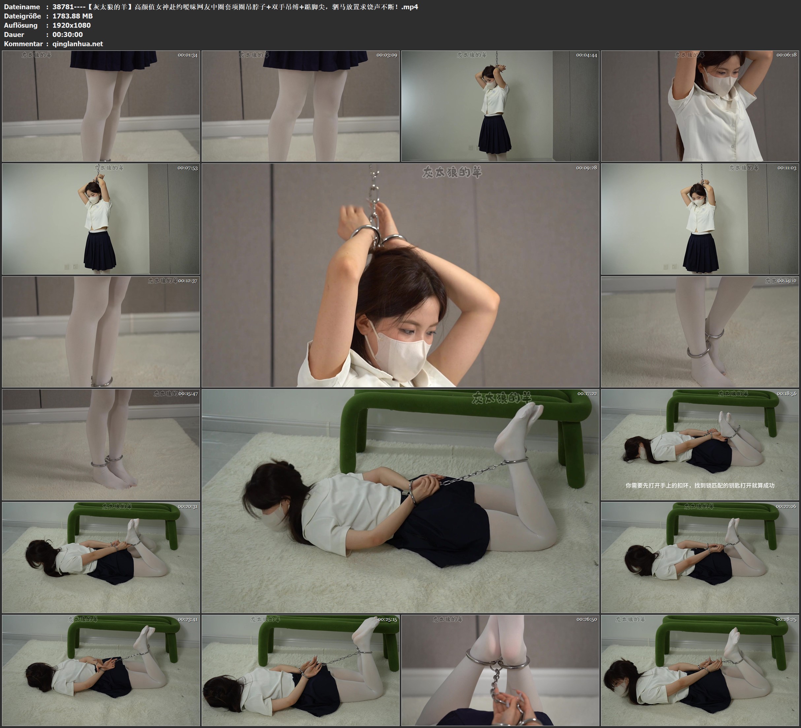Click the qinglanhua.net comment text

(78, 44)
